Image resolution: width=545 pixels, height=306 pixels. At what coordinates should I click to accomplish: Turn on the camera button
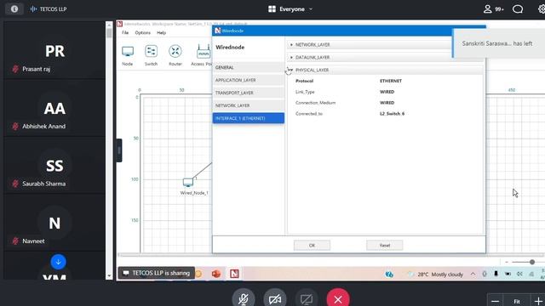[275, 299]
